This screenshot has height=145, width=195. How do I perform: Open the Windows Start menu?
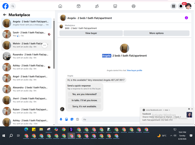[x=4, y=136]
